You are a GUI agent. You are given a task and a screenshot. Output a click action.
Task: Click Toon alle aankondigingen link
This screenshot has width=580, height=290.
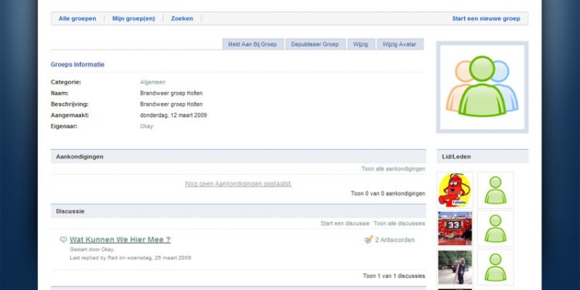(393, 169)
